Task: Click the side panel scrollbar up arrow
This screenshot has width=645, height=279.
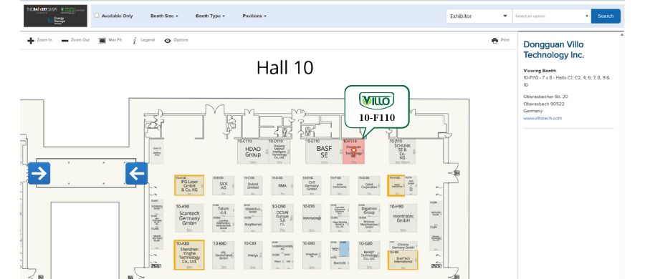Action: click(622, 34)
